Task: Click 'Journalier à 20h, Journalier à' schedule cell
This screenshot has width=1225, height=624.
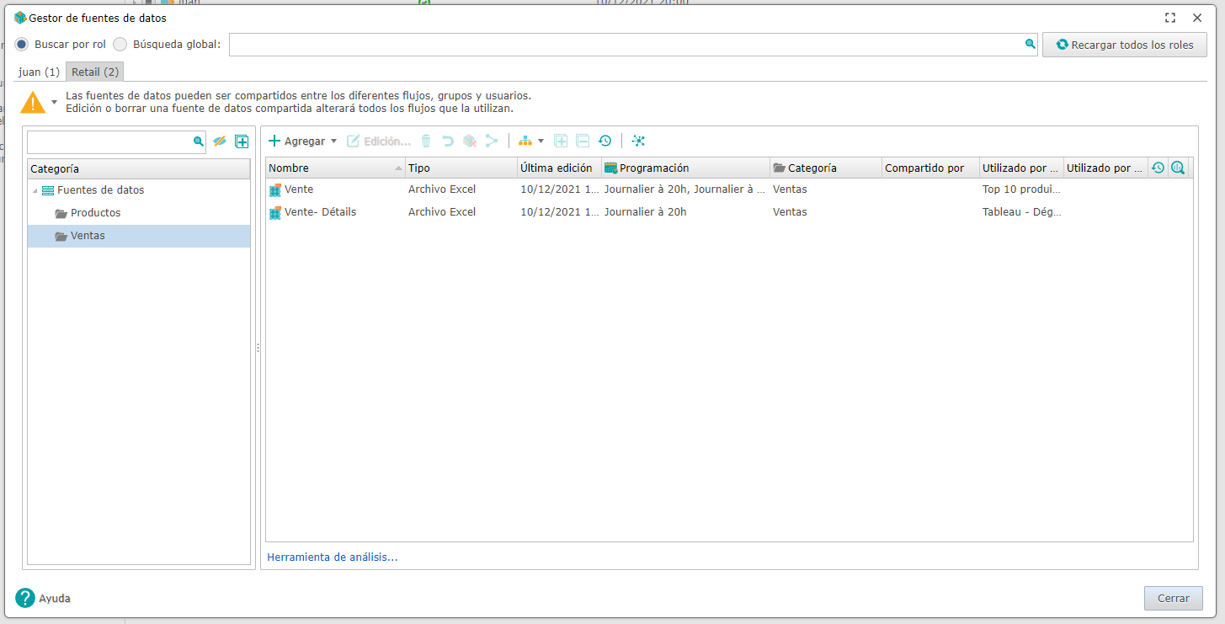Action: point(684,189)
